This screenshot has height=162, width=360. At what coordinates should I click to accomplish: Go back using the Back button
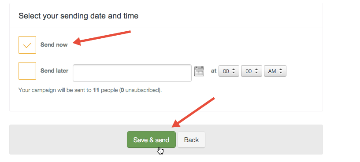coord(191,140)
